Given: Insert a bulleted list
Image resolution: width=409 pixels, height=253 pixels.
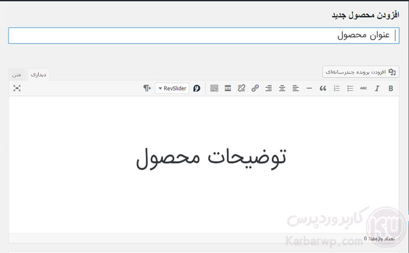Looking at the screenshot, I should pyautogui.click(x=350, y=88).
